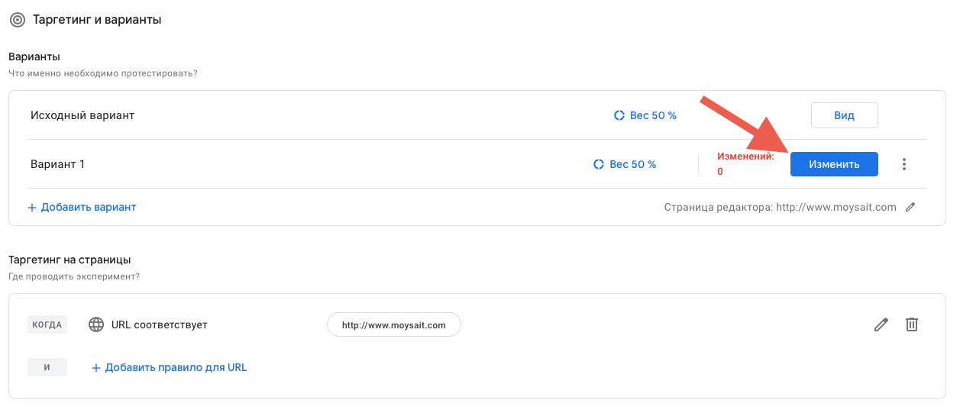Open the Вес 50 % setting for Вариант 1
The height and width of the screenshot is (410, 960).
click(625, 164)
